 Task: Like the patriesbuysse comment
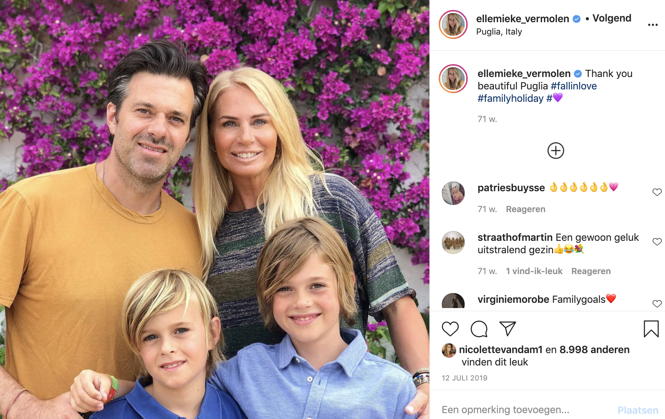point(657,192)
